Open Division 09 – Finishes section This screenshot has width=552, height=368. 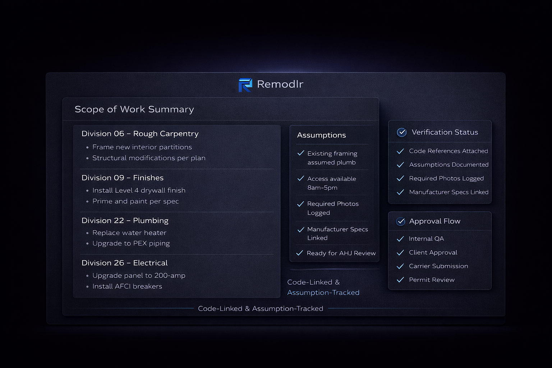122,178
